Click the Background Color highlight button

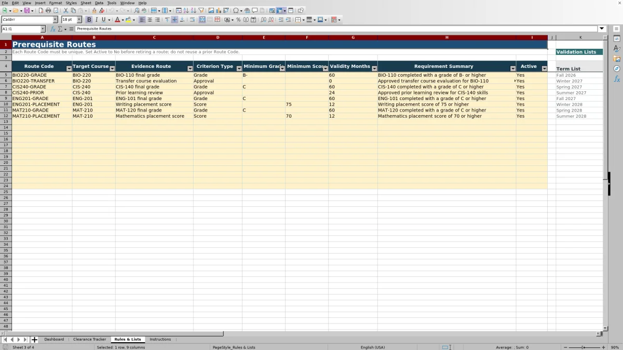128,20
